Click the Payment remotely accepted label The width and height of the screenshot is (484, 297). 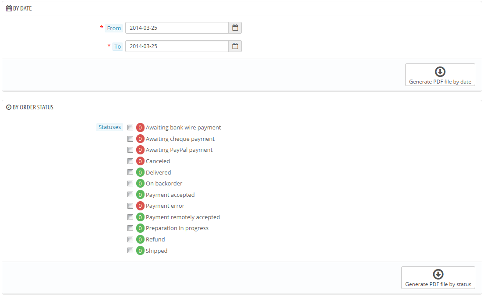coord(183,217)
